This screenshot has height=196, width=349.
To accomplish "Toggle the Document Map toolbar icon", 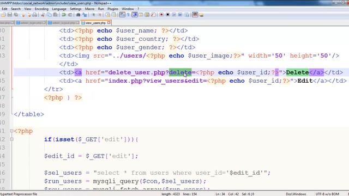I will click(x=147, y=15).
